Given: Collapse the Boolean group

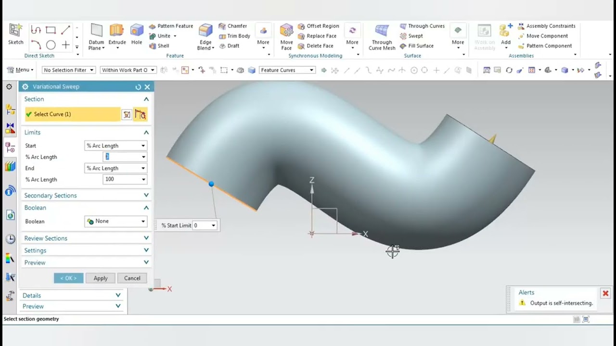Looking at the screenshot, I should tap(146, 208).
